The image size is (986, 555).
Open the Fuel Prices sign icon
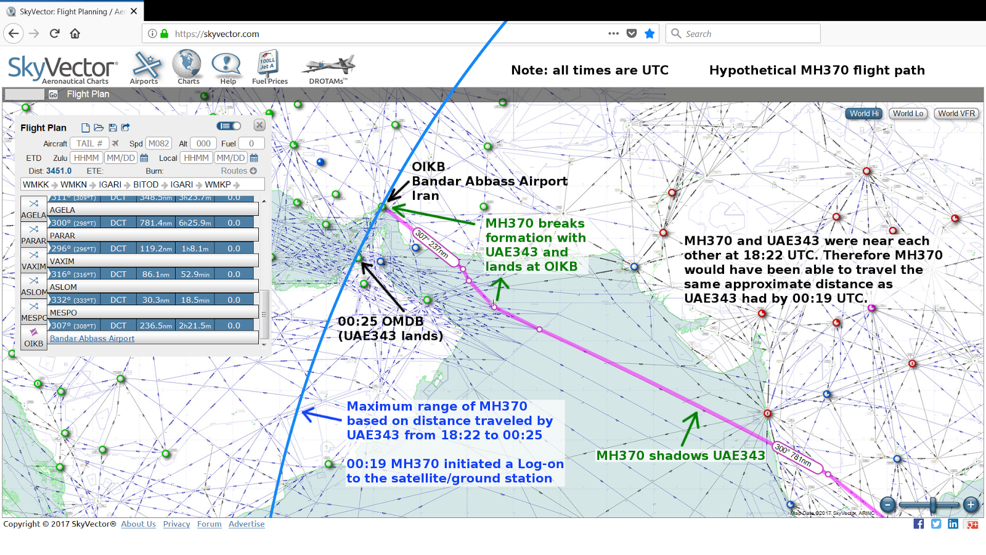pyautogui.click(x=269, y=67)
